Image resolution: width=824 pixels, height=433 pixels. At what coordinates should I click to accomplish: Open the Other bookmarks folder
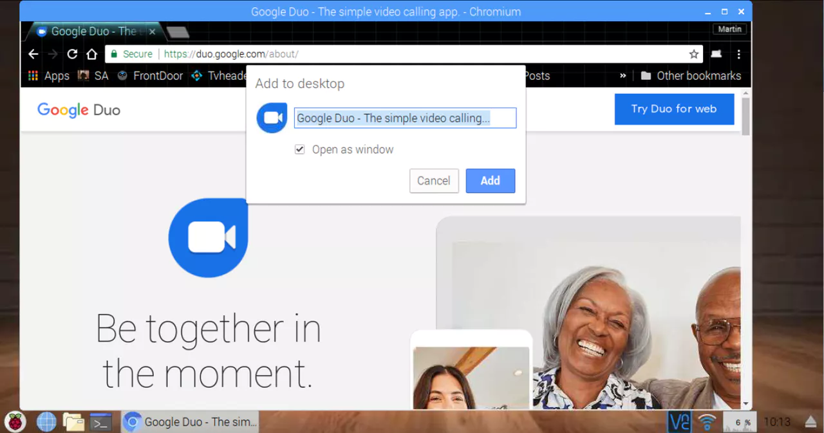691,75
